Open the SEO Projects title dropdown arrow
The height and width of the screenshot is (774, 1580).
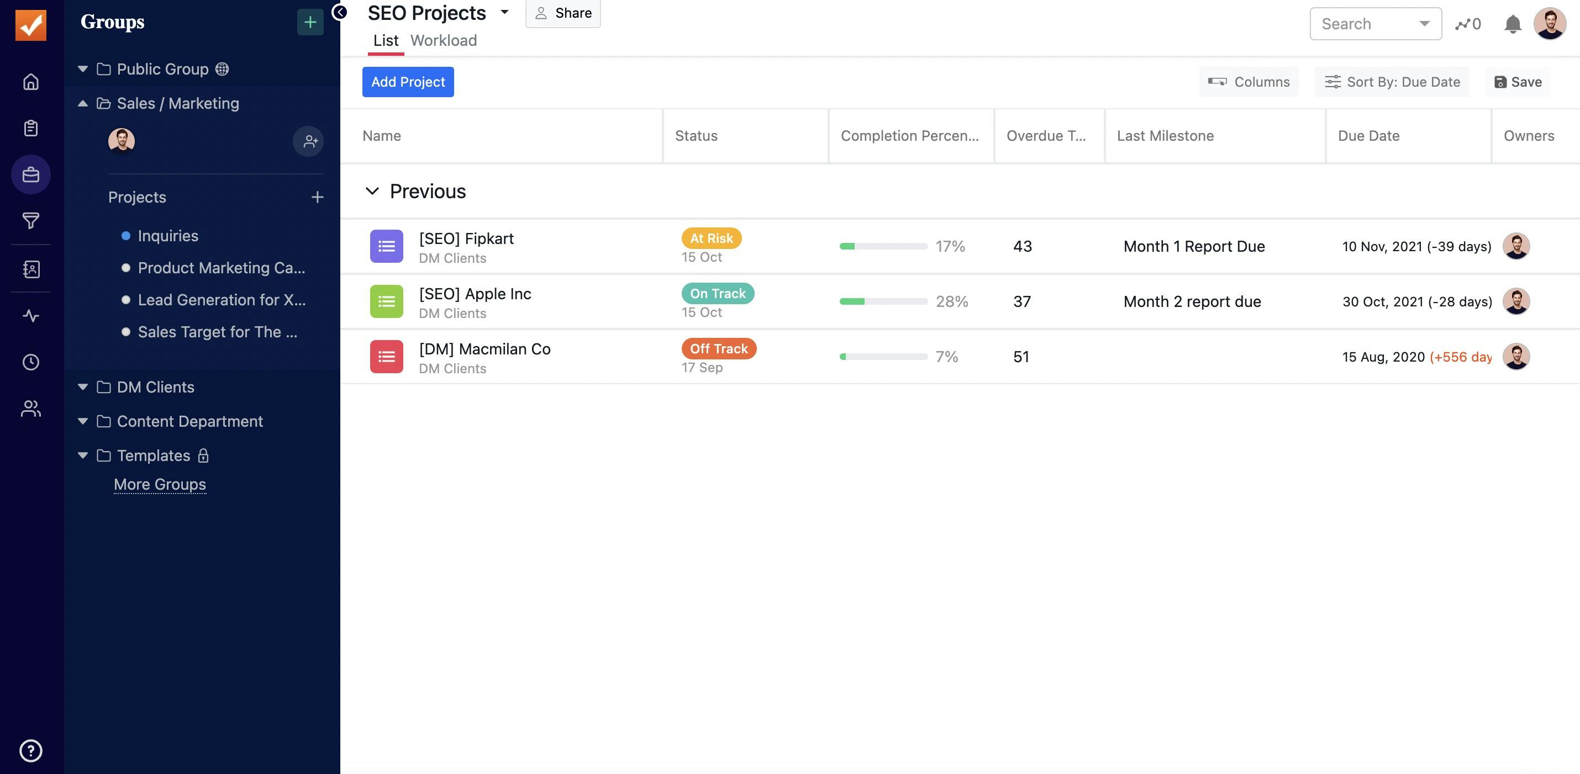click(x=505, y=12)
